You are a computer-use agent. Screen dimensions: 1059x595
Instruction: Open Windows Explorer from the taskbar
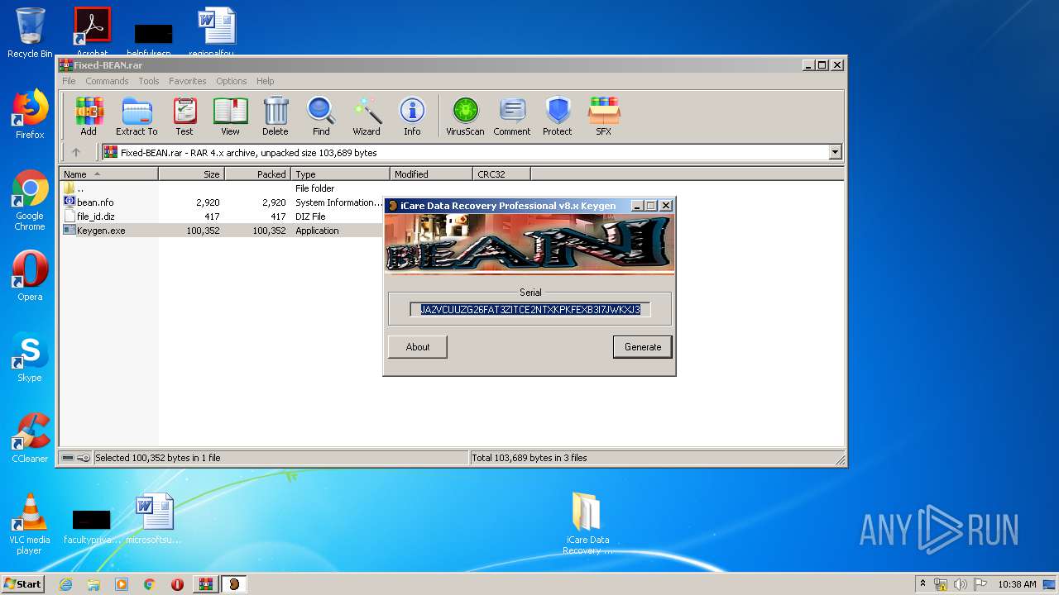93,584
